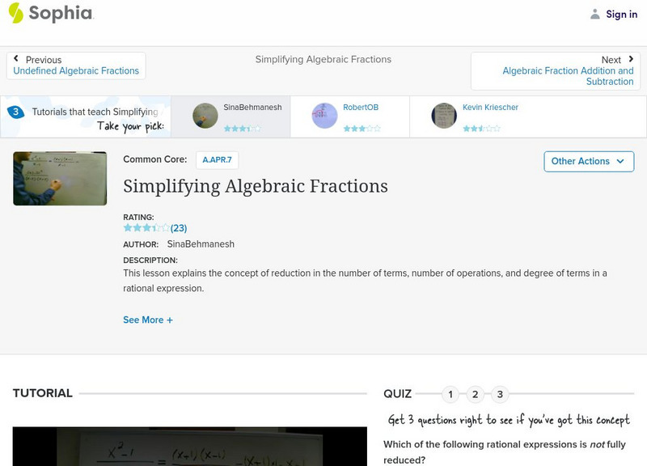Click the left chevron on the Previous button
The width and height of the screenshot is (647, 466).
pyautogui.click(x=18, y=59)
